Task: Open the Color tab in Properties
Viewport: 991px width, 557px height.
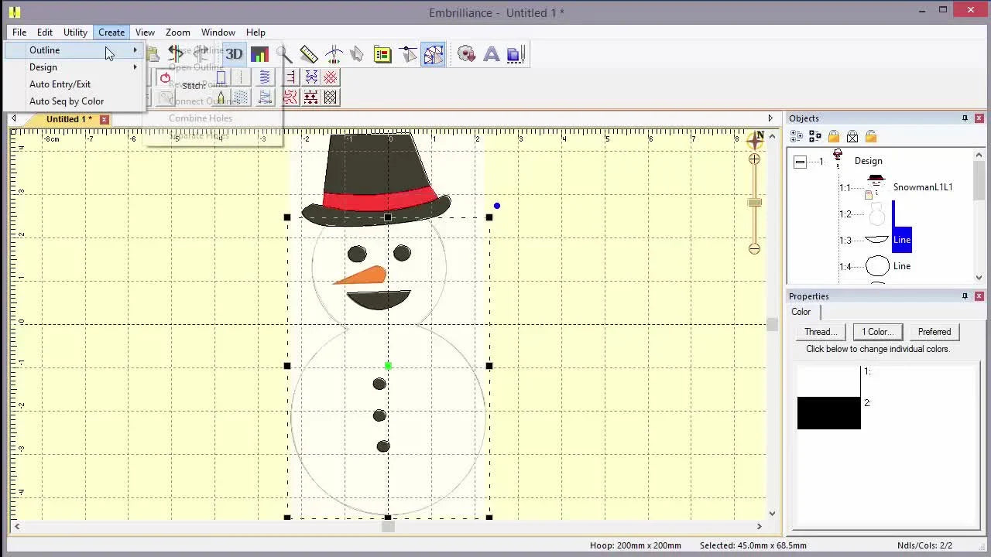Action: [x=801, y=312]
